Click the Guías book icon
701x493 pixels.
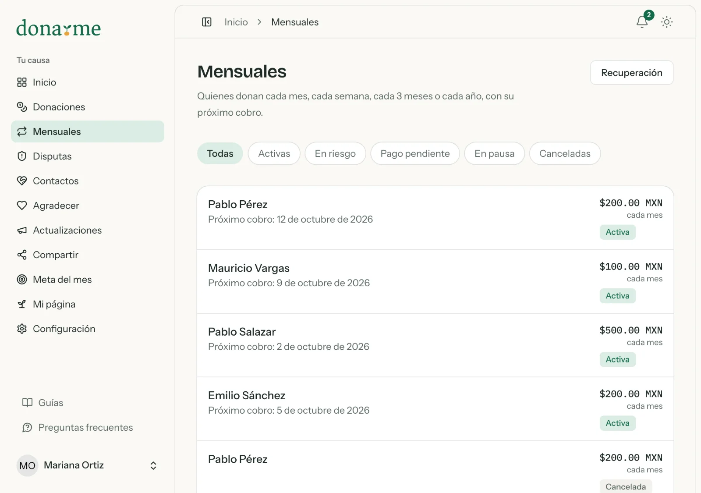click(27, 403)
